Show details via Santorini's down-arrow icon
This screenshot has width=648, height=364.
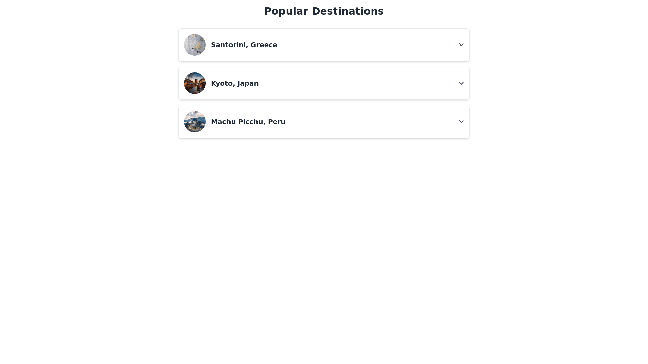(x=461, y=45)
